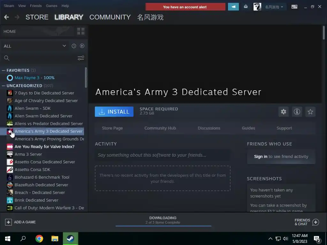The height and width of the screenshot is (245, 327).
Task: Add app to favorites with star
Action: click(x=310, y=112)
